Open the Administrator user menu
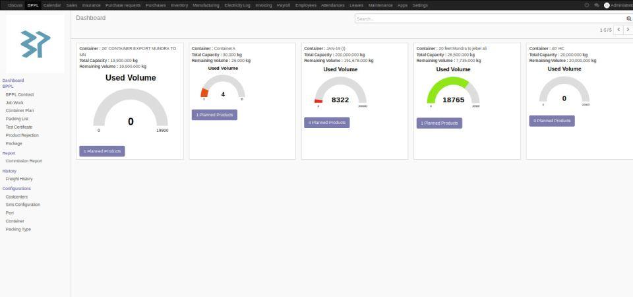This screenshot has height=297, width=633. coord(620,5)
